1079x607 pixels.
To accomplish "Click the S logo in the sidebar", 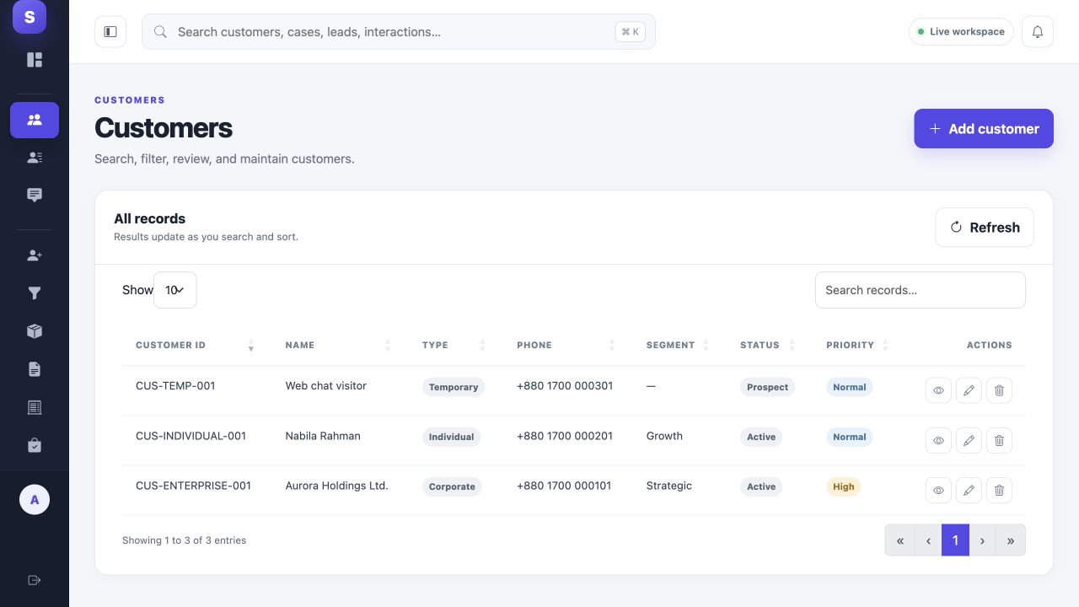I will 30,17.
